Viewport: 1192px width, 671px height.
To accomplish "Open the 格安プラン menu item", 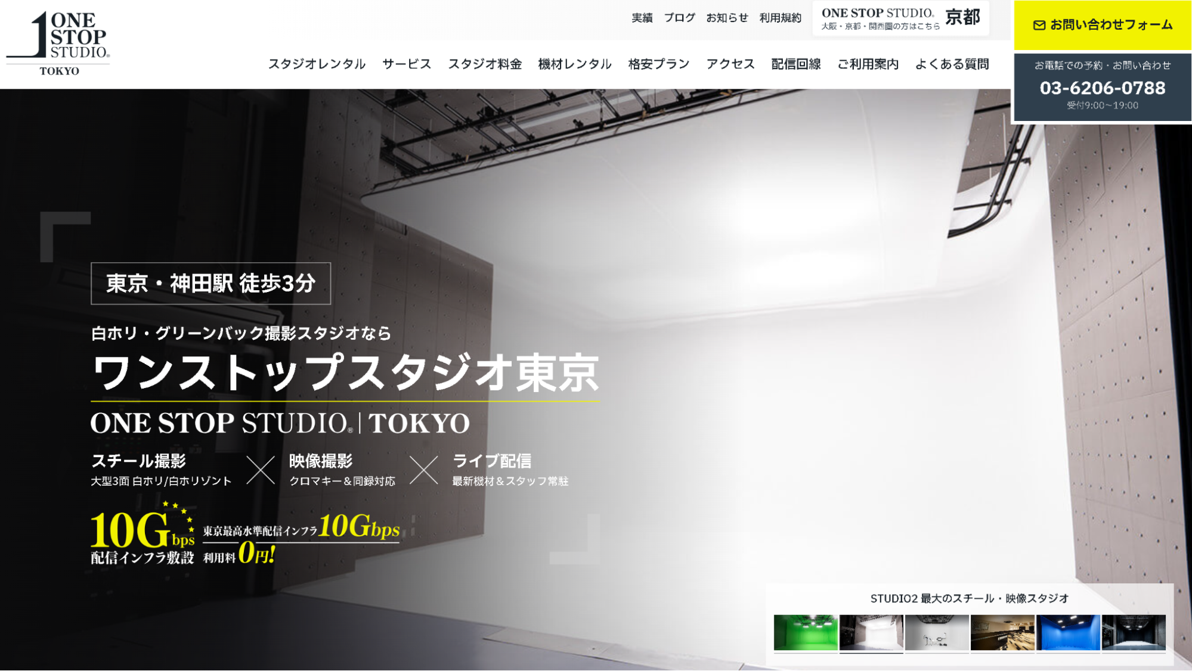I will tap(659, 64).
